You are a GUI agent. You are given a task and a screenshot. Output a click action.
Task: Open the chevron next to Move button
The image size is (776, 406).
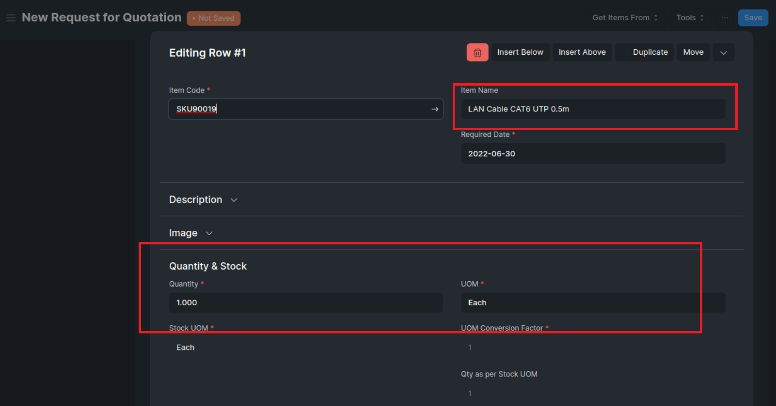[723, 52]
